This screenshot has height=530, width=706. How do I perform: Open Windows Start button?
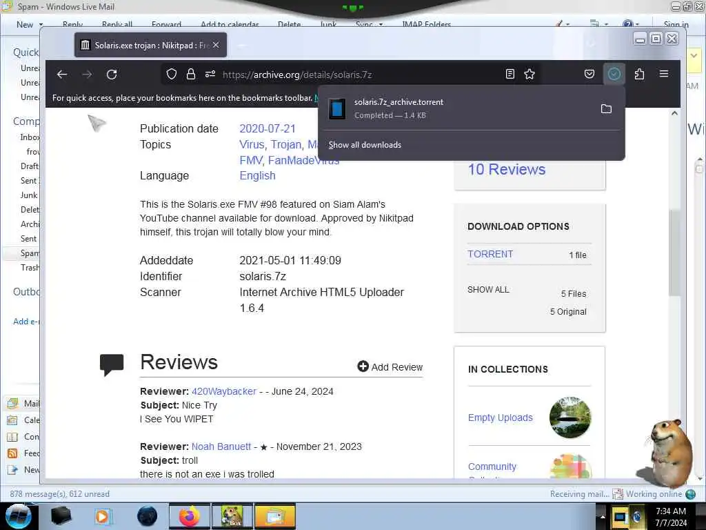(18, 516)
